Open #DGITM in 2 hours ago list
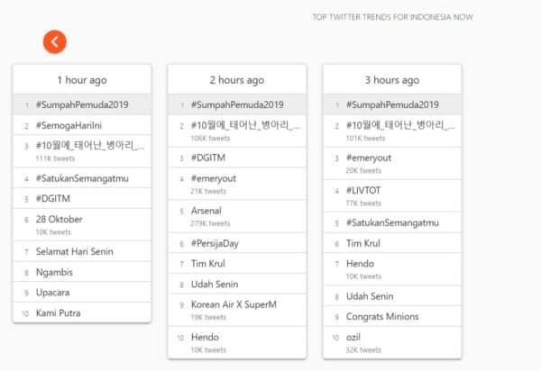Viewport: 541px width, 371px height. coord(207,157)
